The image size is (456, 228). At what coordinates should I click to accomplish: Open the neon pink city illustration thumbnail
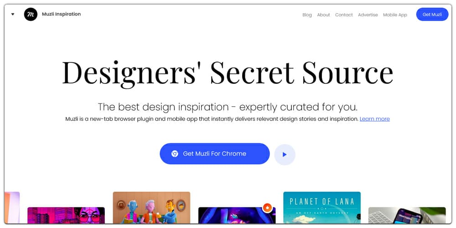(x=66, y=216)
